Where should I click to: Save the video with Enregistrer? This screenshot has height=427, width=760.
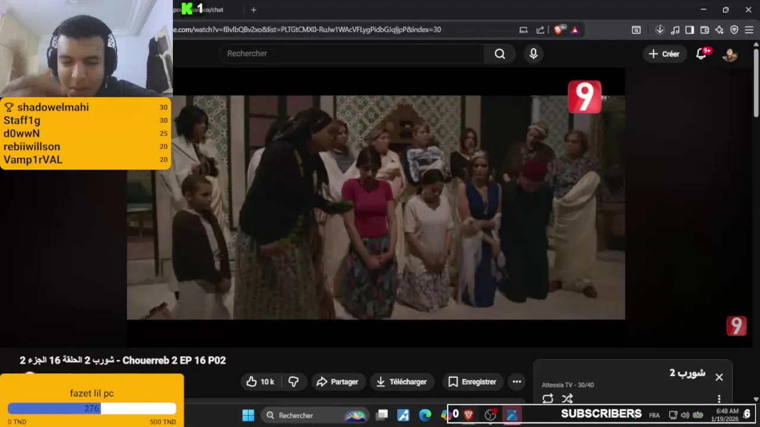[472, 382]
